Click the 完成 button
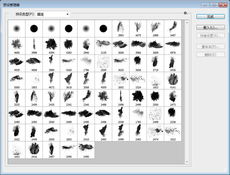Image resolution: width=230 pixels, height=175 pixels. click(210, 17)
